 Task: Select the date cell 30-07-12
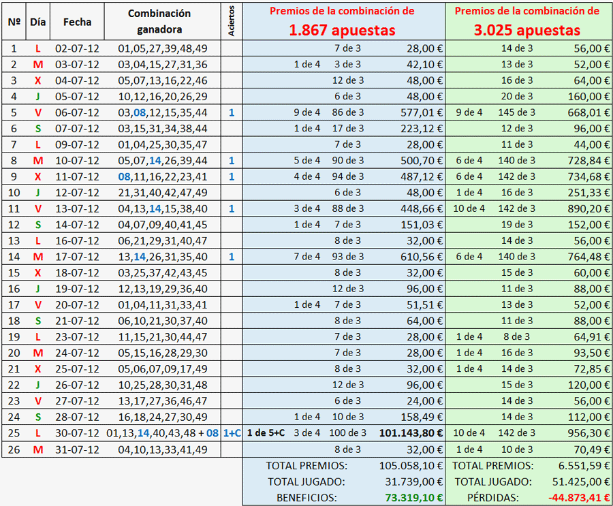(x=77, y=433)
